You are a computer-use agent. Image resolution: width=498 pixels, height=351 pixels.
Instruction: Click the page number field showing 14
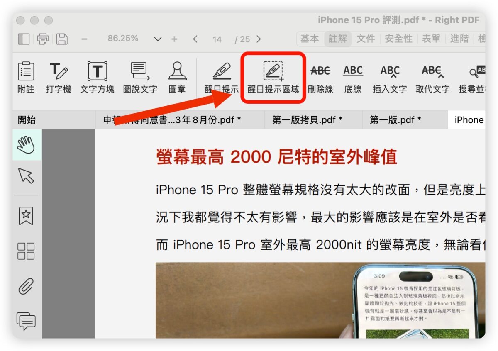217,39
